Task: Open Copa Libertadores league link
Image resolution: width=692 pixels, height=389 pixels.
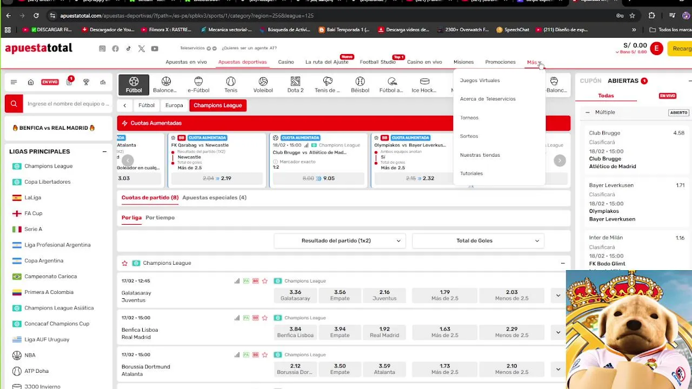Action: pyautogui.click(x=48, y=182)
